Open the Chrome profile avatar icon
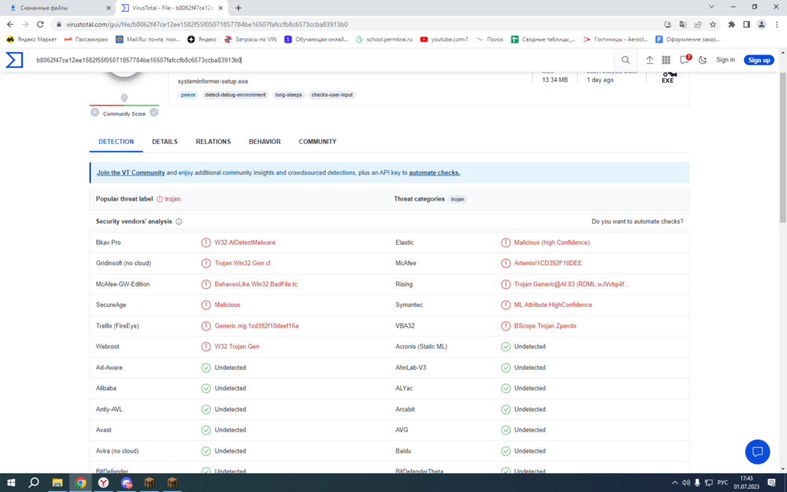The width and height of the screenshot is (787, 492). [x=761, y=24]
